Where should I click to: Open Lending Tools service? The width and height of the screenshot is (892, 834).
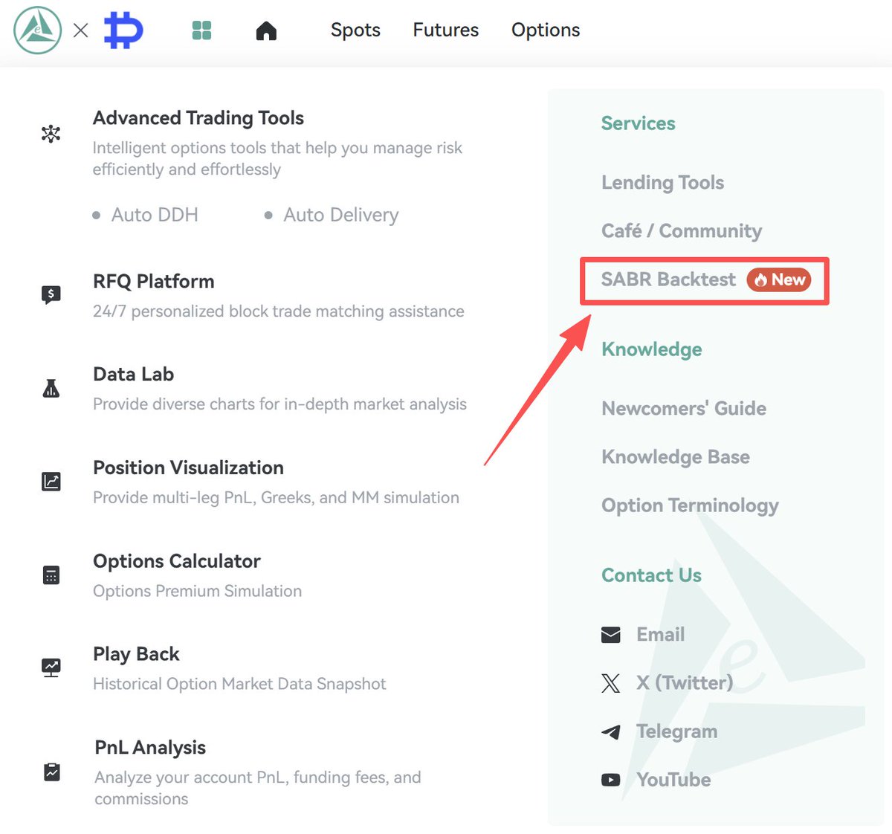[663, 183]
